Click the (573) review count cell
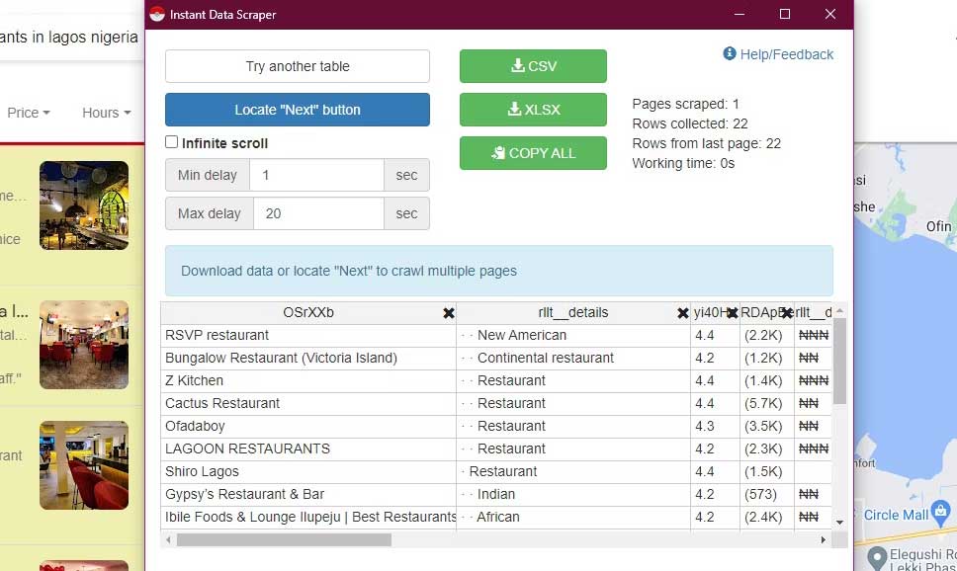 coord(766,494)
